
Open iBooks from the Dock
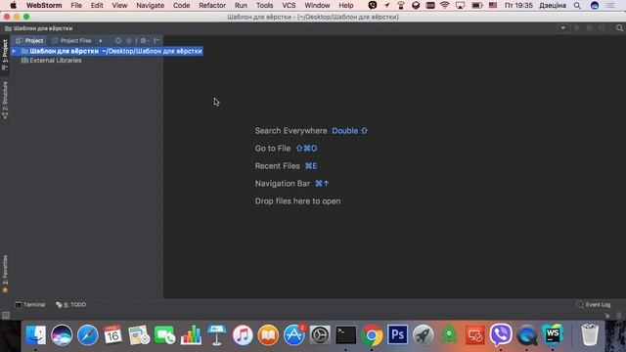pos(268,334)
